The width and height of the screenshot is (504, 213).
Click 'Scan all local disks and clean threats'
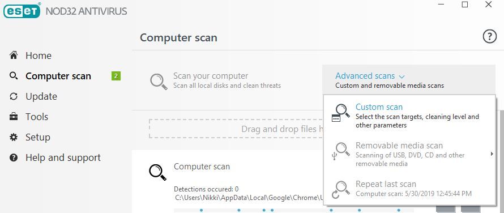[x=227, y=86]
